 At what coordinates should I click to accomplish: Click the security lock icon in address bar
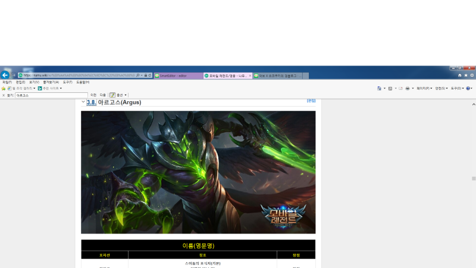[x=145, y=76]
